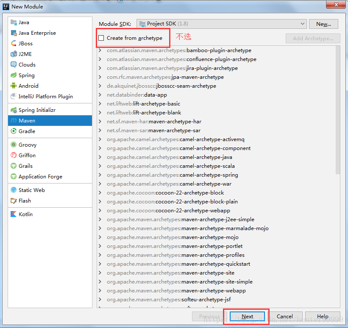Expand maven-archetype-webapp entry

[100, 290]
